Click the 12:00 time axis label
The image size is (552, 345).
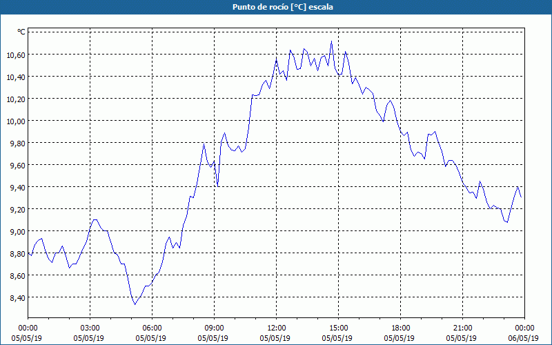(x=277, y=328)
